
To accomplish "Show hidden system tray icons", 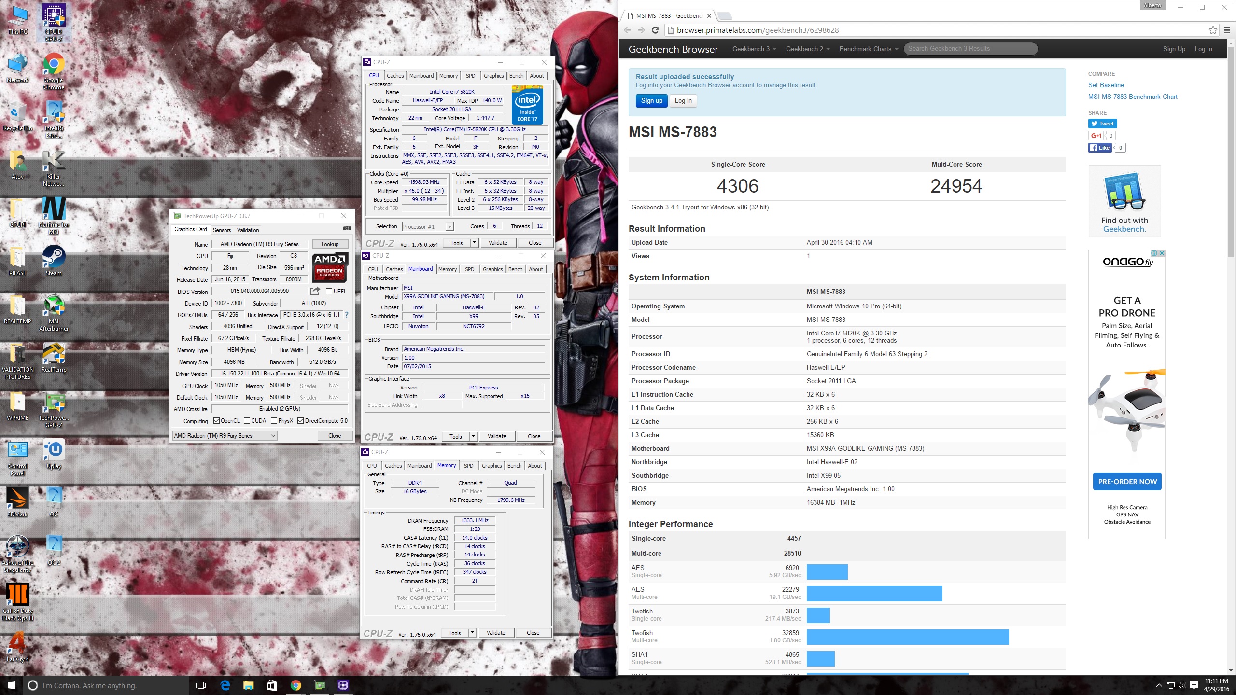I will [x=1159, y=685].
